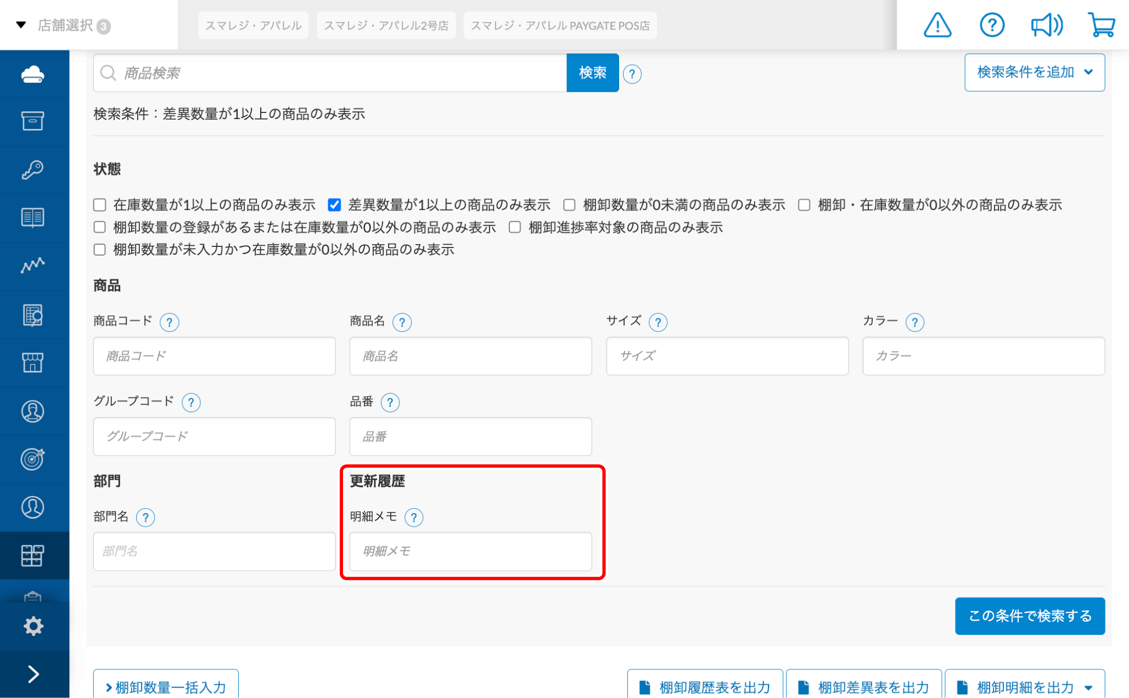Open the help question mark icon in header

coord(991,25)
